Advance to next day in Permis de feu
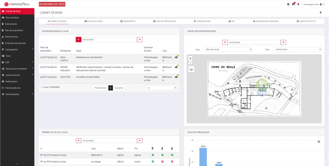This screenshot has height=166, width=329. [140, 141]
